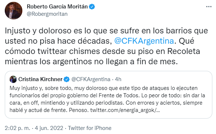The image size is (216, 134).
Task: Click the Cristina Kirchner name in quote
Action: (40, 79)
